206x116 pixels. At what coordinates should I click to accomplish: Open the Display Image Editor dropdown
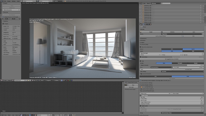(x=182, y=34)
